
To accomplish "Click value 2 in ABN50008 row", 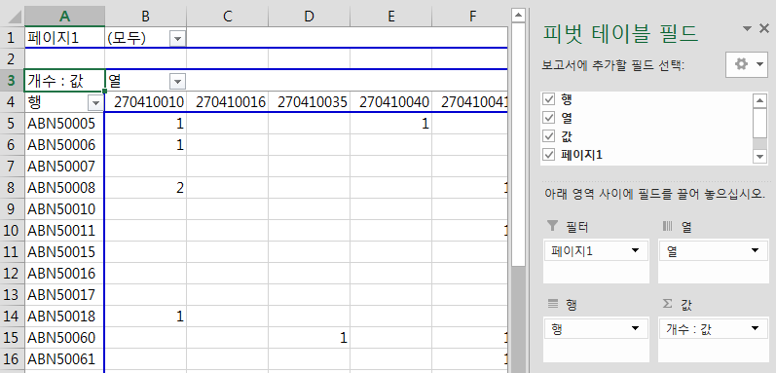I will pos(145,188).
